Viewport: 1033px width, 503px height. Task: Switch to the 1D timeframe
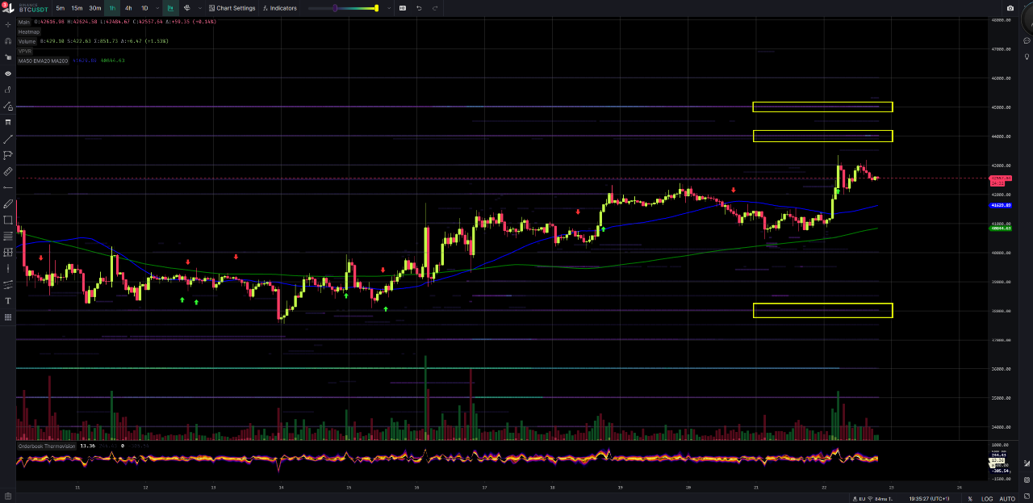pos(144,8)
